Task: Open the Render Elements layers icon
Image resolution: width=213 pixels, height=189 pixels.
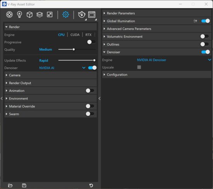Action: (40, 15)
